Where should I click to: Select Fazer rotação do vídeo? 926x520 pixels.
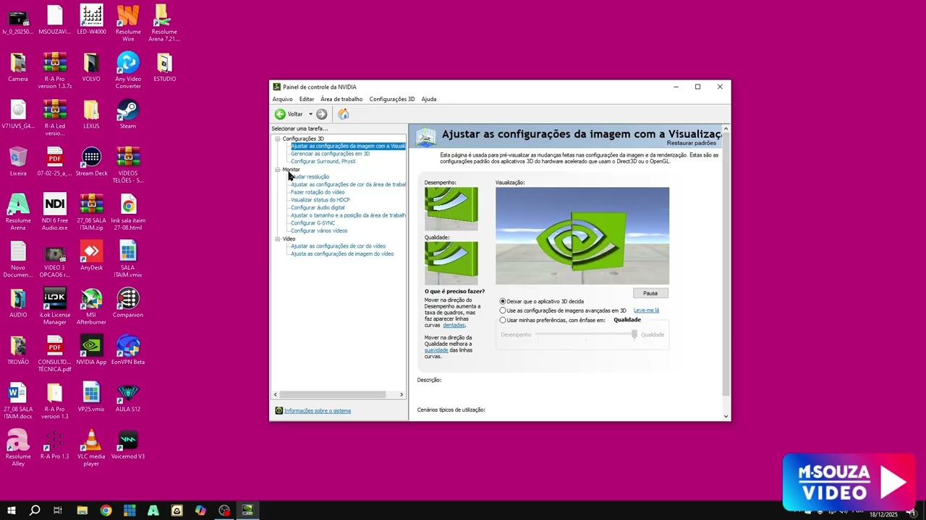318,193
